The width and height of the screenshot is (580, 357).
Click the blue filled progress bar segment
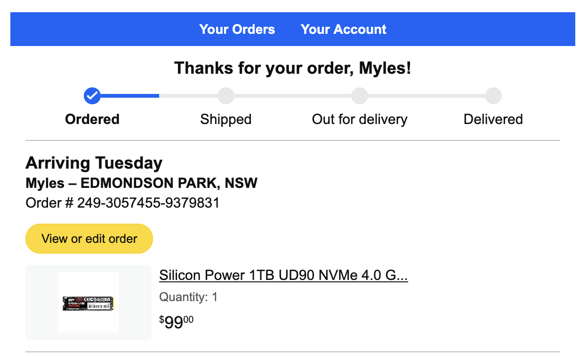[x=129, y=96]
